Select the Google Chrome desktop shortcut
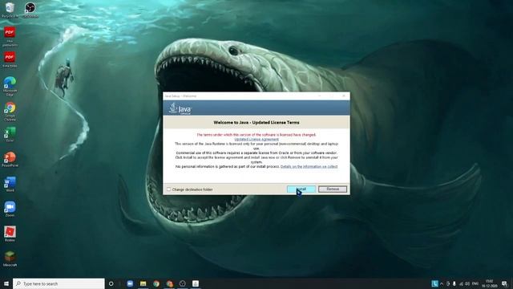 (10, 112)
